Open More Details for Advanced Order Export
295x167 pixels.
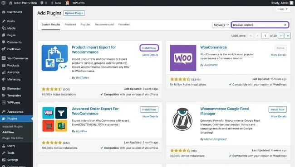[x=150, y=116]
